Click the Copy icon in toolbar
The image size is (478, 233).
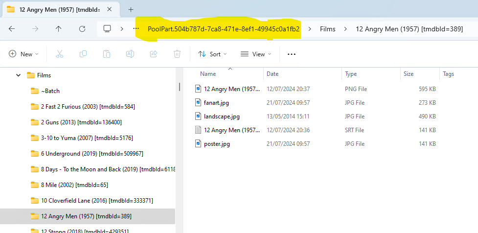tap(83, 54)
